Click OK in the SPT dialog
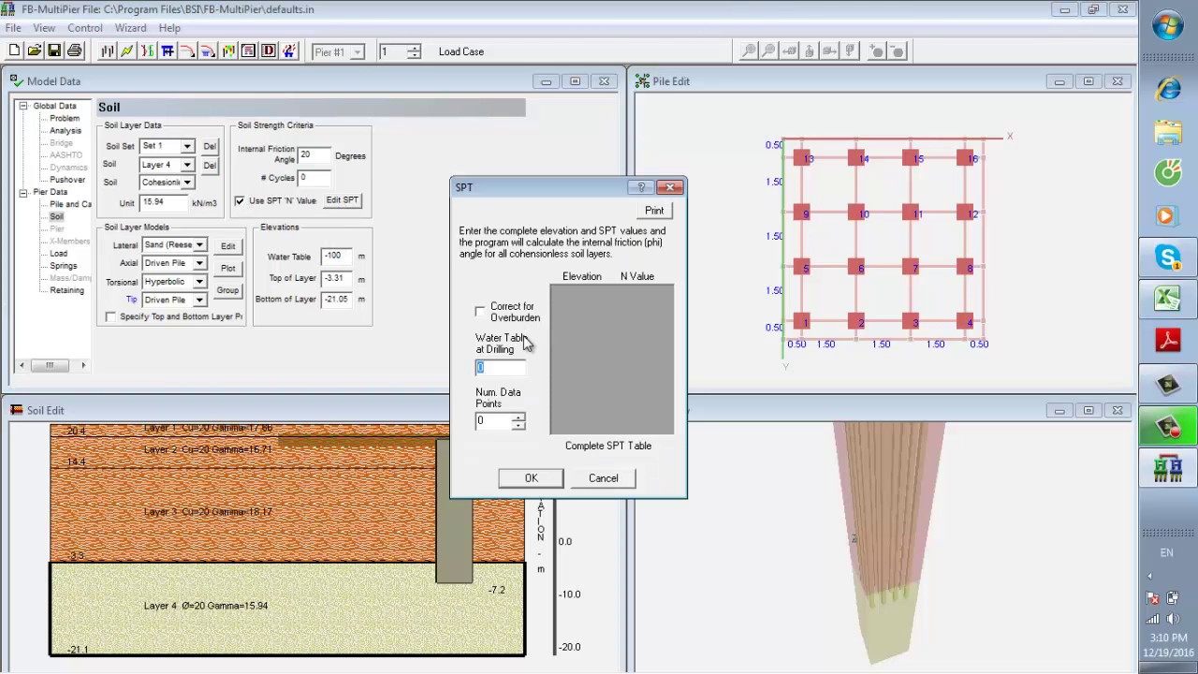Image resolution: width=1198 pixels, height=674 pixels. pos(531,478)
